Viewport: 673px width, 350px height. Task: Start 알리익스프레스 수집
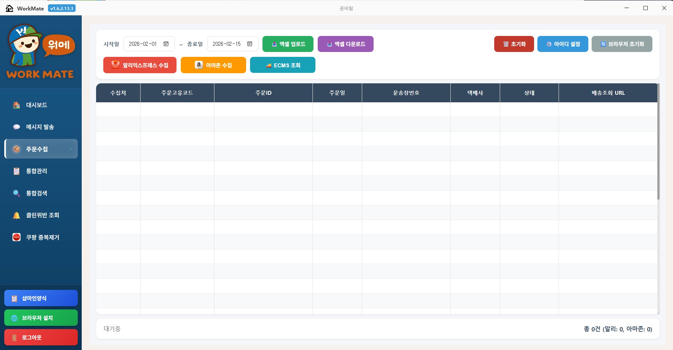click(x=140, y=65)
